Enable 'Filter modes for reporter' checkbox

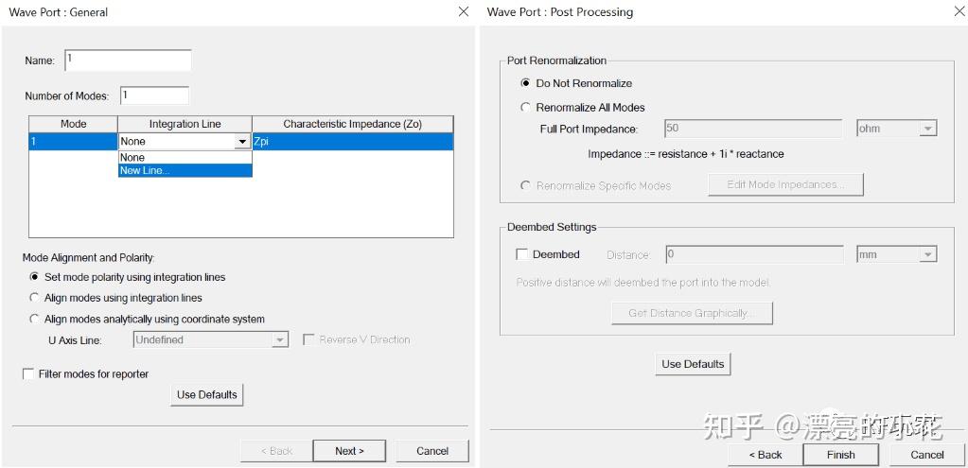click(x=28, y=374)
